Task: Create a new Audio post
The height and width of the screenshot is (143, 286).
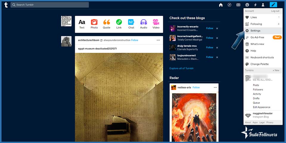Action: pos(144,24)
